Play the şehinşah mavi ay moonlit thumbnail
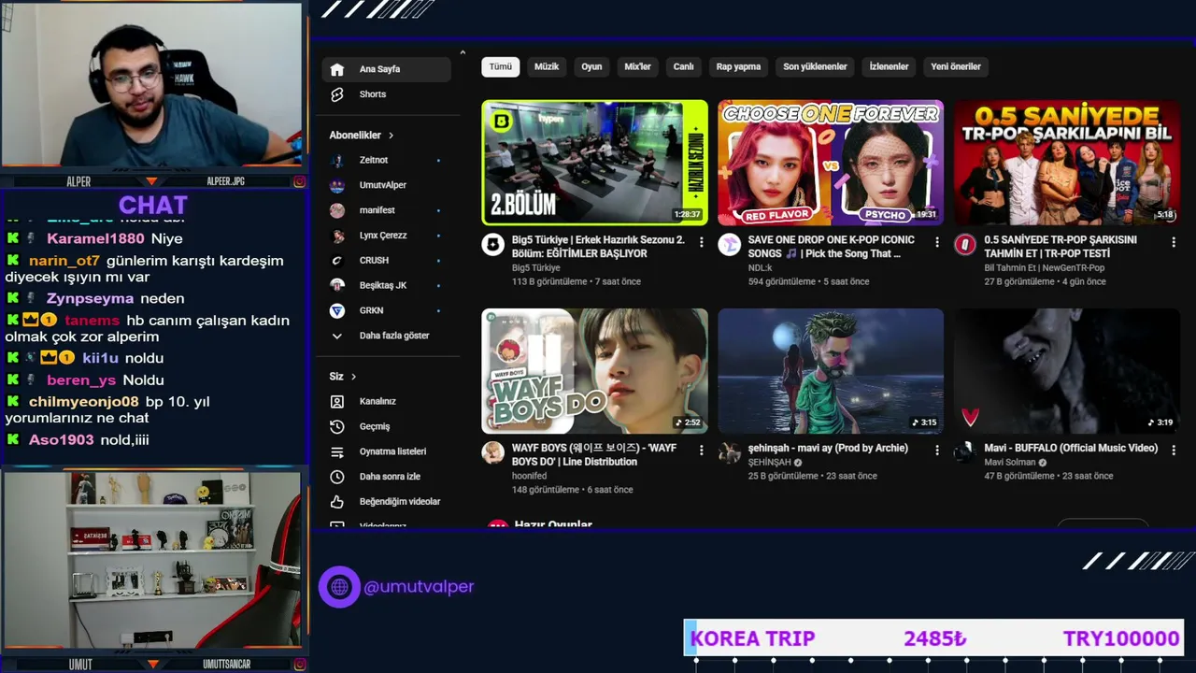Viewport: 1196px width, 673px height. tap(831, 371)
